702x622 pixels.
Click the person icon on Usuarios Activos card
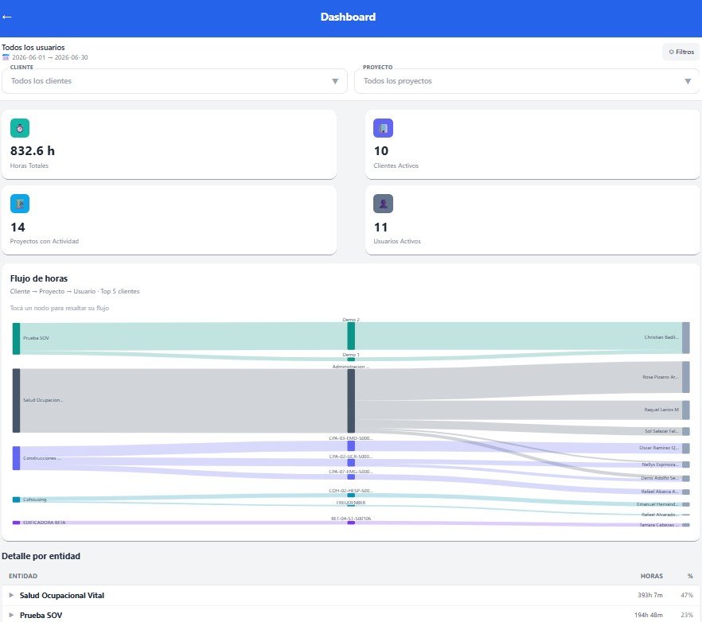[384, 204]
